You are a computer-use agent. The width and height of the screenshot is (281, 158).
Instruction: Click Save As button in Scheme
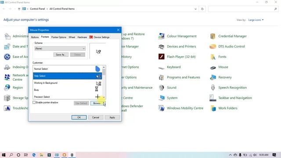coord(61,54)
